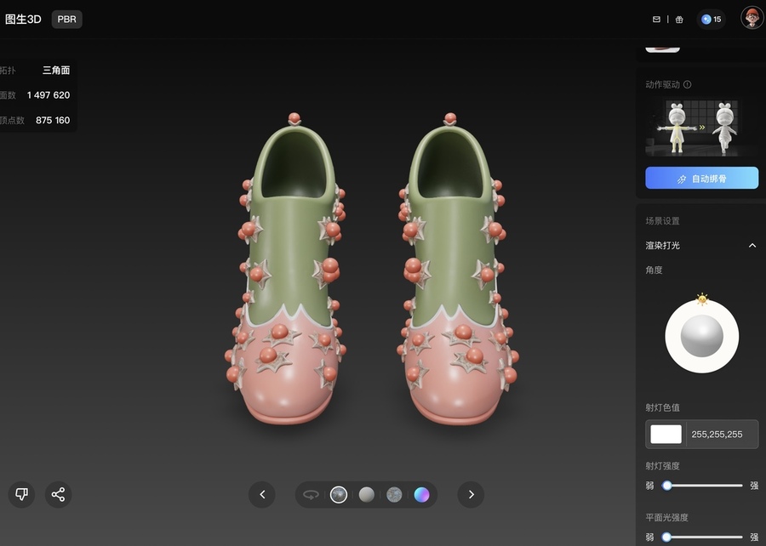This screenshot has height=546, width=766.
Task: Click the PBR tab label
Action: (x=66, y=19)
